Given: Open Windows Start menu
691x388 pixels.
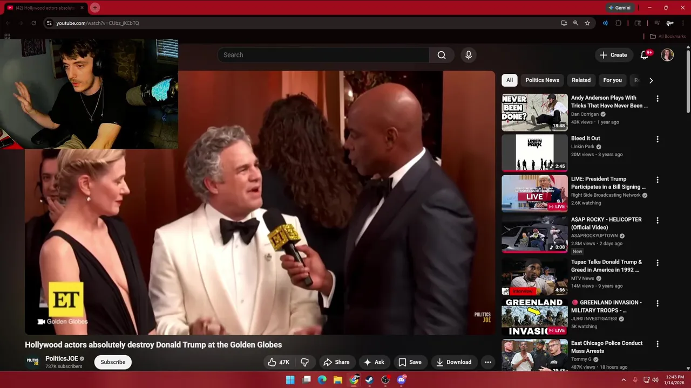Looking at the screenshot, I should (x=290, y=380).
